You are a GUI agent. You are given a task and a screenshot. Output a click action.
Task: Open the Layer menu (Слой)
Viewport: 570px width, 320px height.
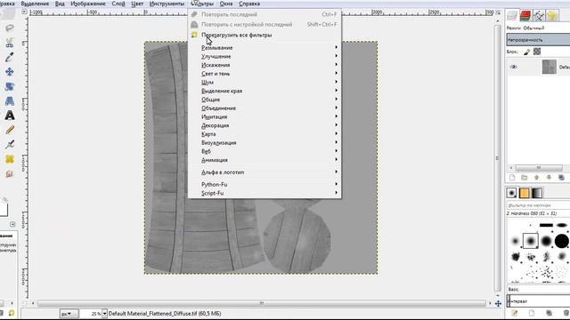[x=118, y=4]
